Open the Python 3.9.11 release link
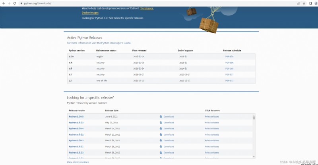 tap(76, 146)
